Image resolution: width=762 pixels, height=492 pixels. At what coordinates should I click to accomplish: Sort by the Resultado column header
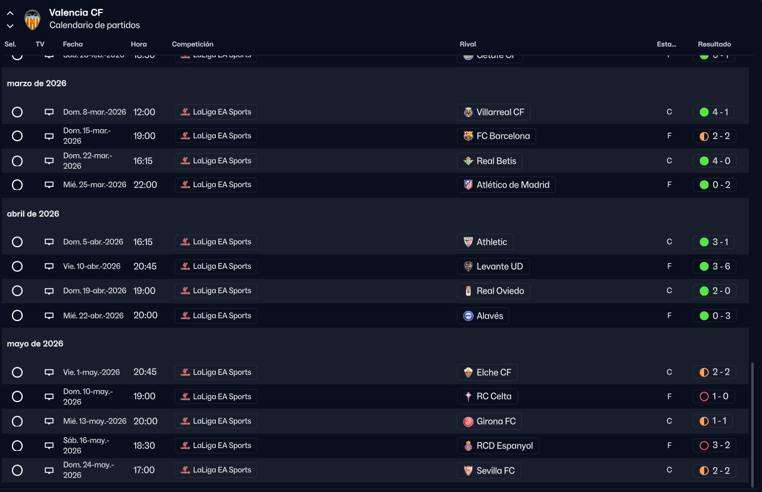[714, 44]
